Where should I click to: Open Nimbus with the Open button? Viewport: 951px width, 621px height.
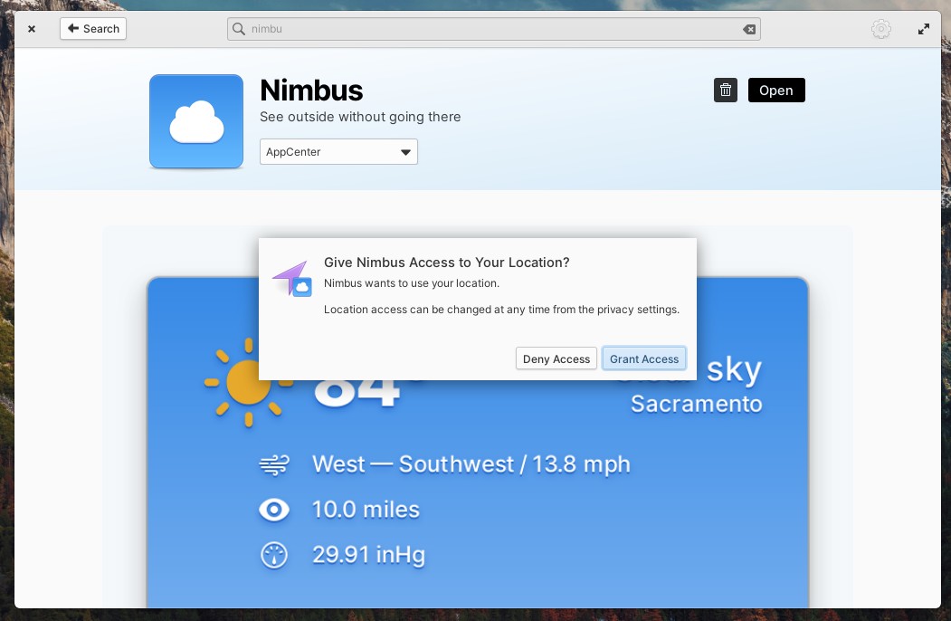coord(776,91)
